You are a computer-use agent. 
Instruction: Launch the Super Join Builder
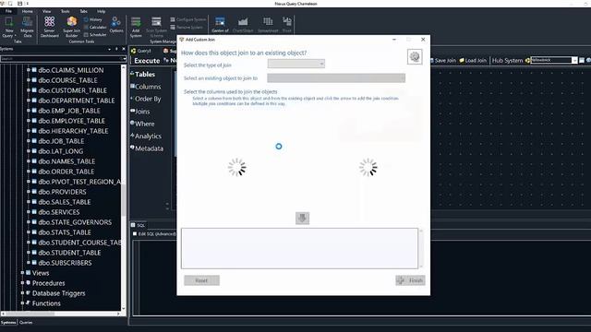[x=72, y=27]
